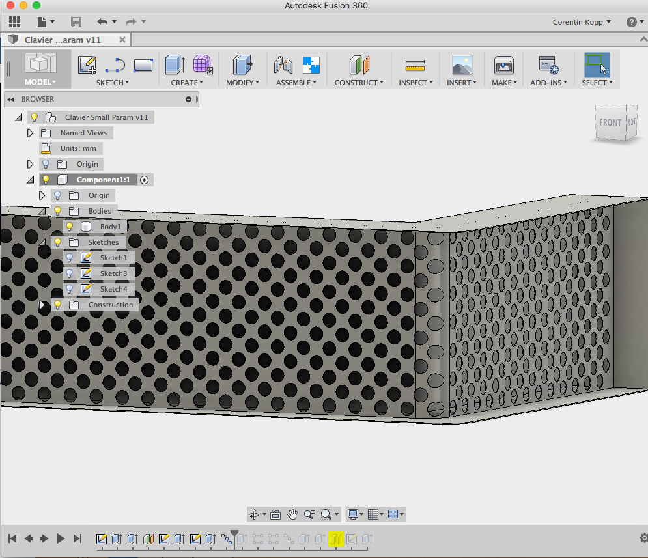Select the Clavier document tab
This screenshot has width=648, height=558.
point(62,40)
